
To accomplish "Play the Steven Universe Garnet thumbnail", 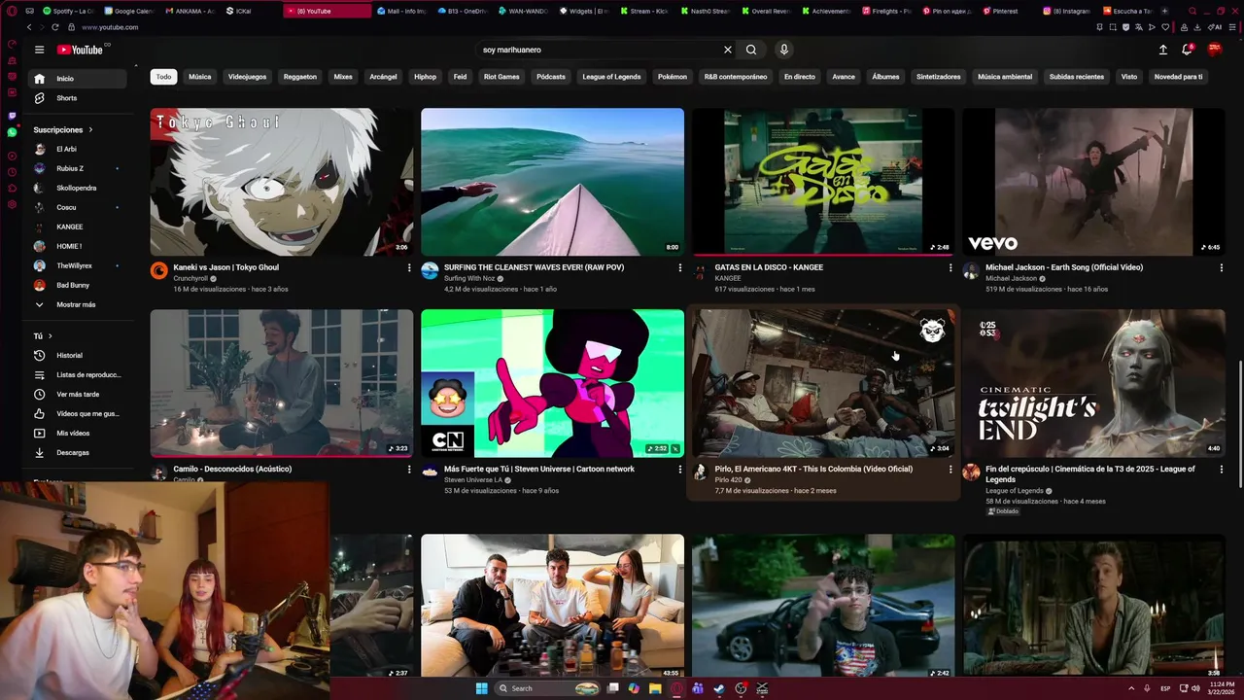I will pyautogui.click(x=552, y=383).
